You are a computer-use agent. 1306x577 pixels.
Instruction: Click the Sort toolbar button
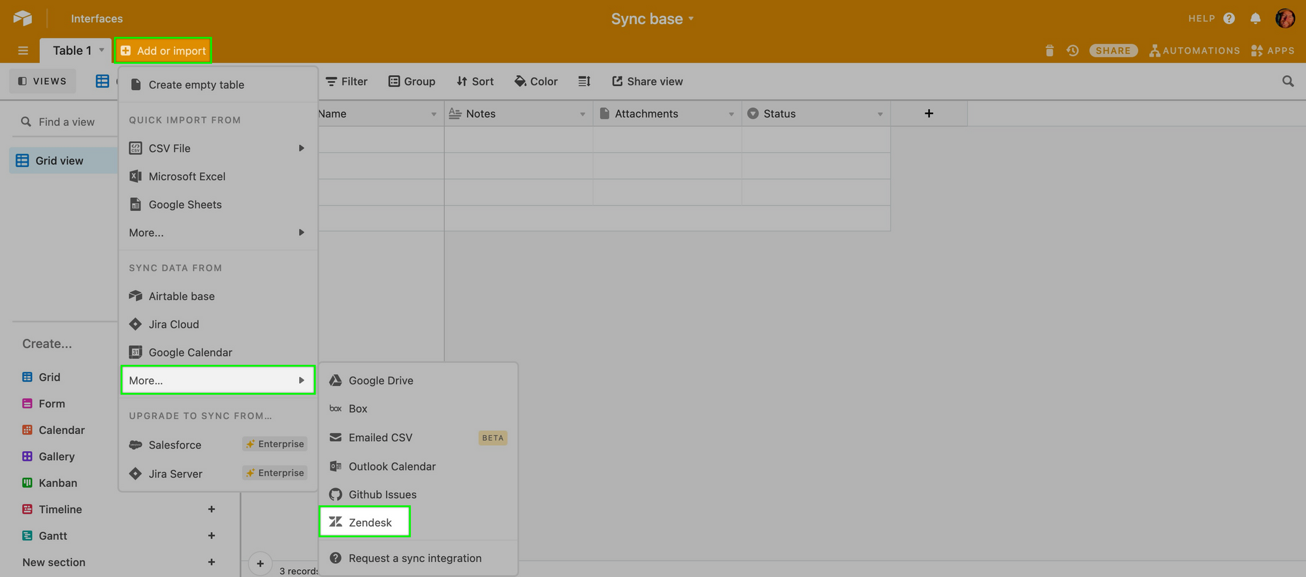click(475, 81)
